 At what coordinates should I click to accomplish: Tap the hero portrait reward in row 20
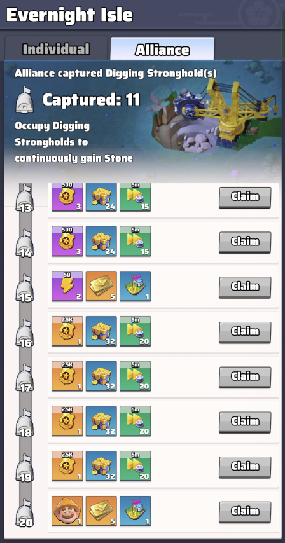tap(67, 511)
